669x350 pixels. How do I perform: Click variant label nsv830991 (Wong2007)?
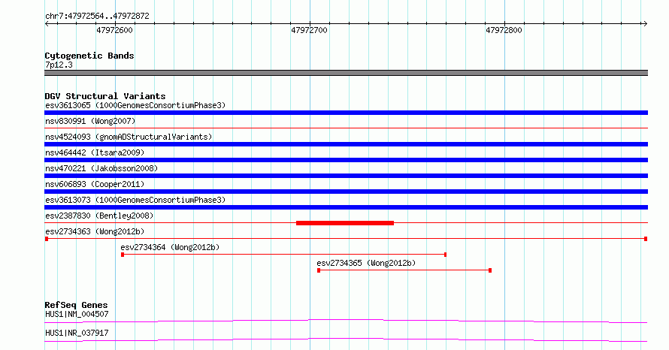point(90,121)
